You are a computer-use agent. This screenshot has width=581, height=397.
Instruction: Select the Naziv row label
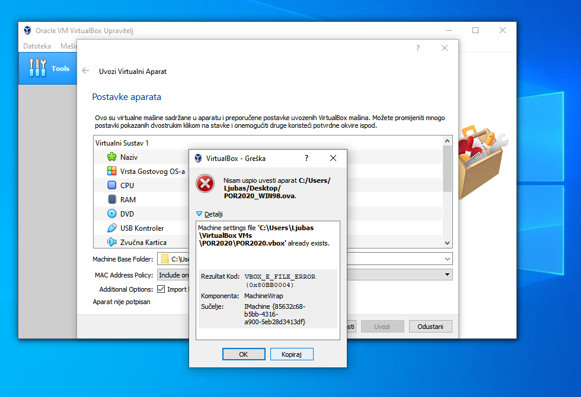129,157
